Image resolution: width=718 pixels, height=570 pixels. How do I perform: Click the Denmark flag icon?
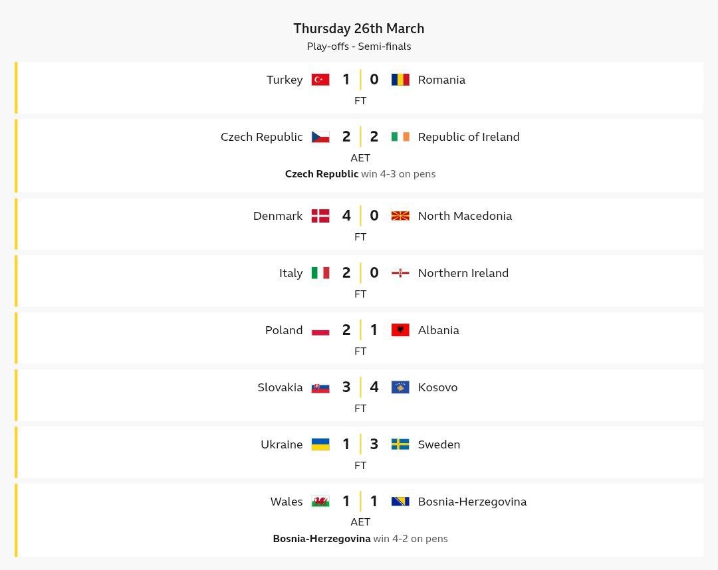coord(320,216)
